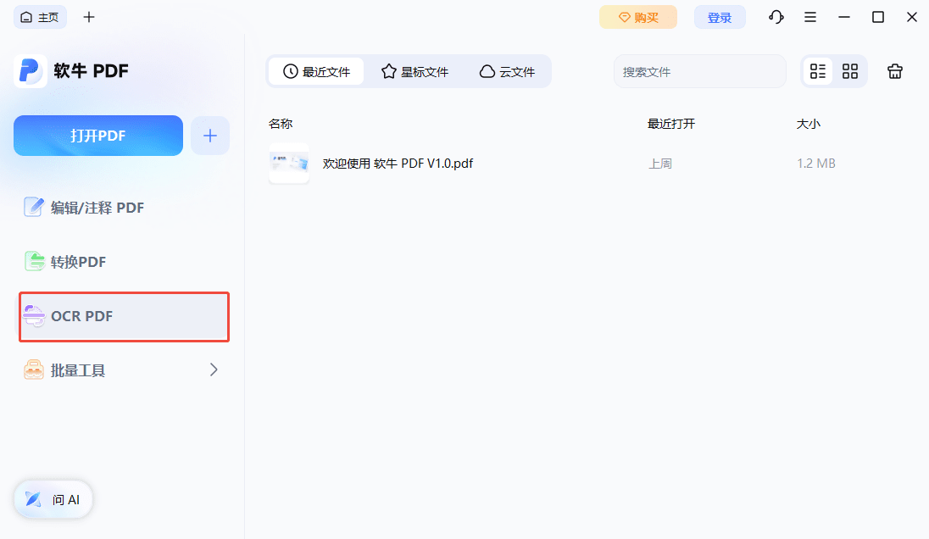Viewport: 929px width, 539px height.
Task: Click the 上周 last opened value
Action: pyautogui.click(x=660, y=164)
